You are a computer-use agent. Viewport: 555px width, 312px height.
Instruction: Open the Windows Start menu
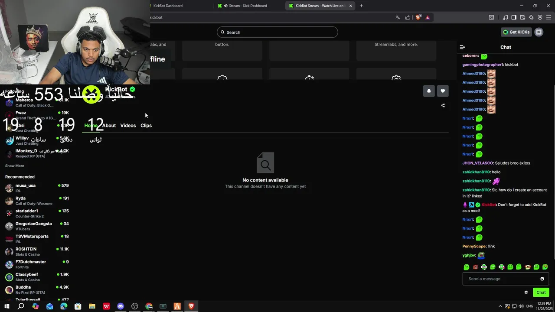pos(7,306)
